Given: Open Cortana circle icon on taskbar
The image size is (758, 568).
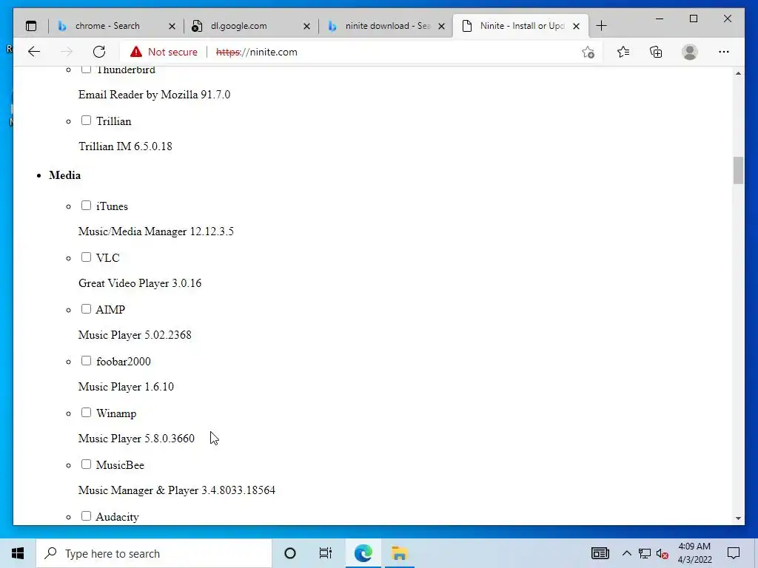Looking at the screenshot, I should [290, 553].
